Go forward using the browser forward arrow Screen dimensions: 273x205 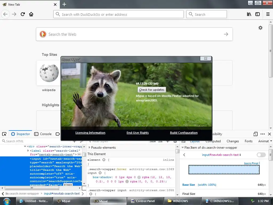point(14,14)
